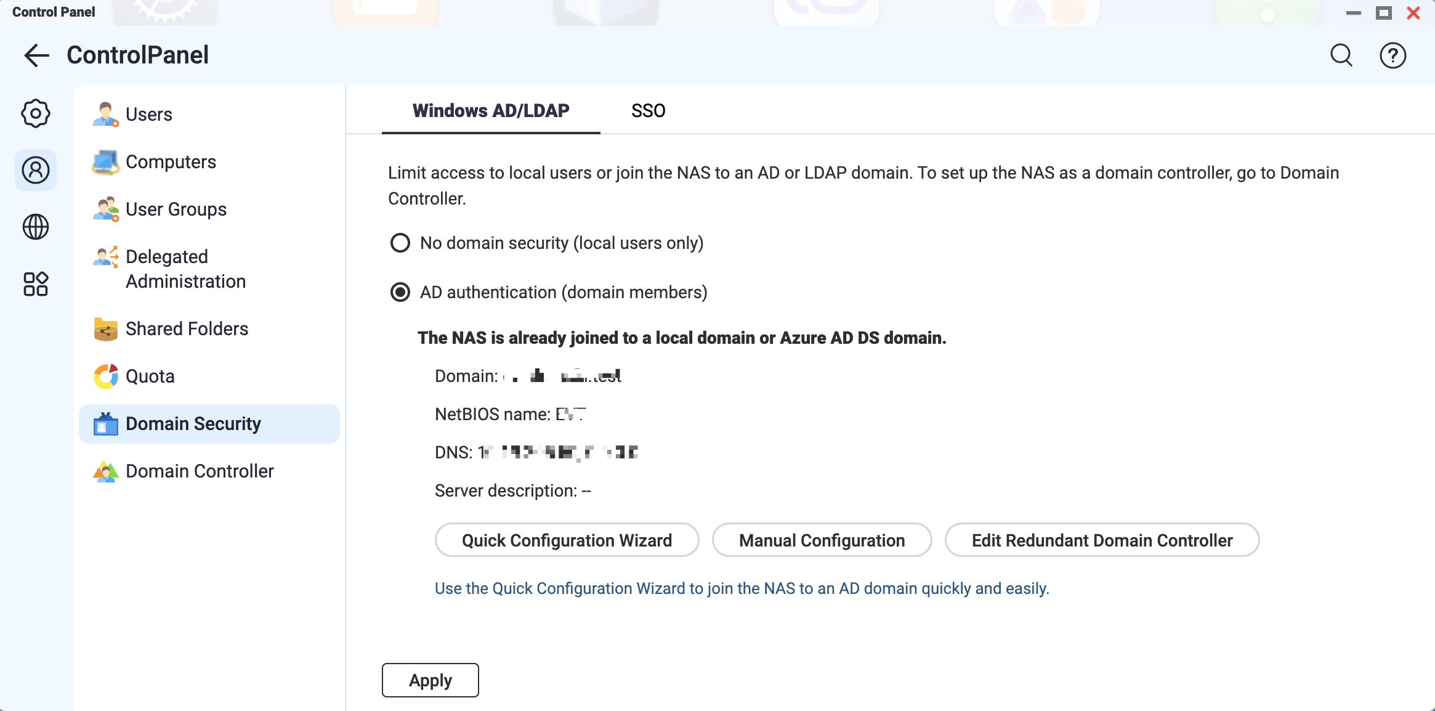Select AD authentication radio option
The image size is (1435, 711).
tap(400, 292)
